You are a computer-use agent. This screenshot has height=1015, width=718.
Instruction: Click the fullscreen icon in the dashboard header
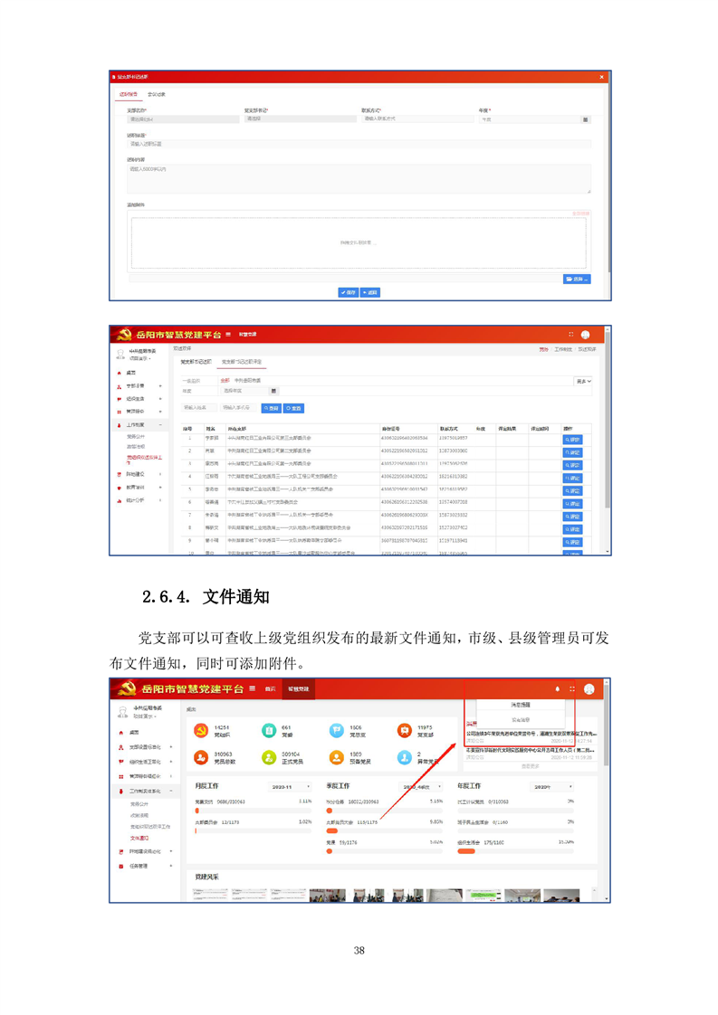[571, 688]
